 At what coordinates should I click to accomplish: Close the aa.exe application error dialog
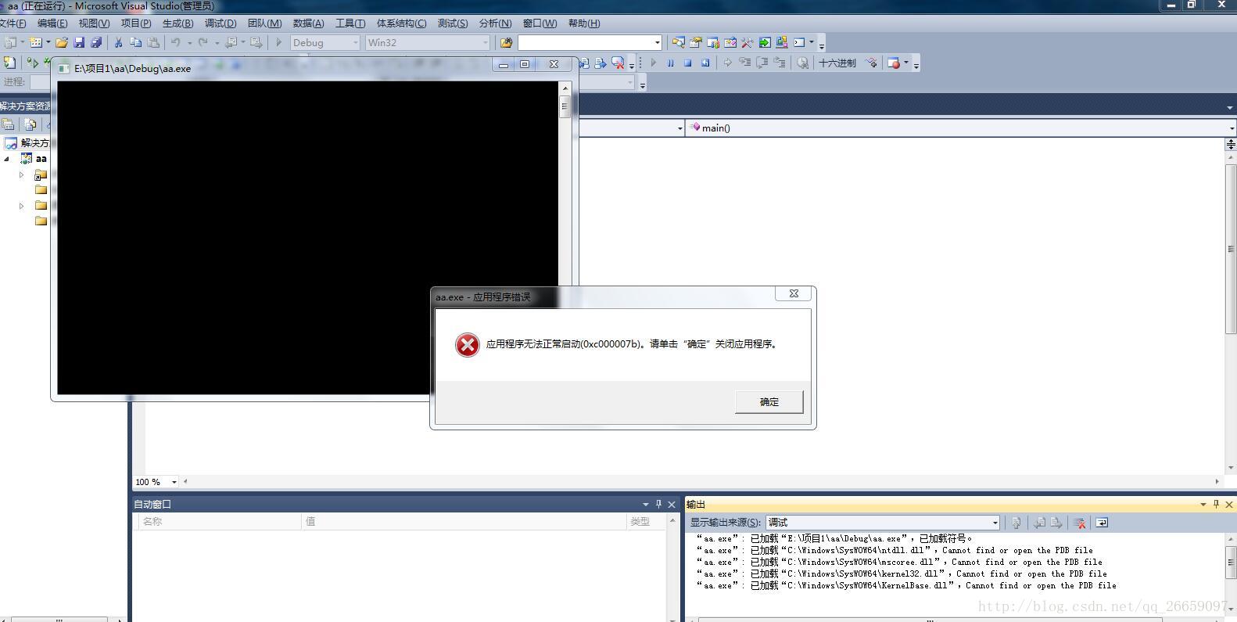[x=794, y=293]
